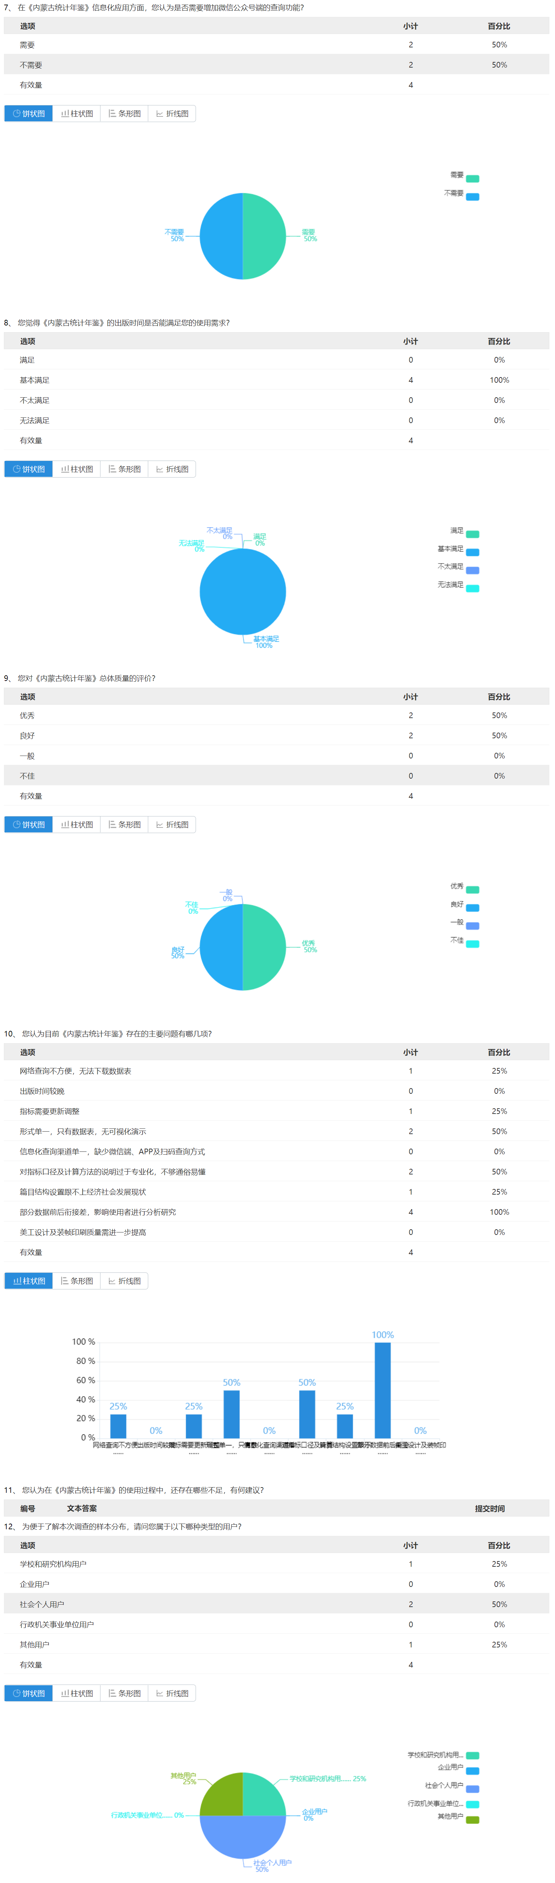Click the 文本答案 column header in question 11

(x=82, y=1508)
